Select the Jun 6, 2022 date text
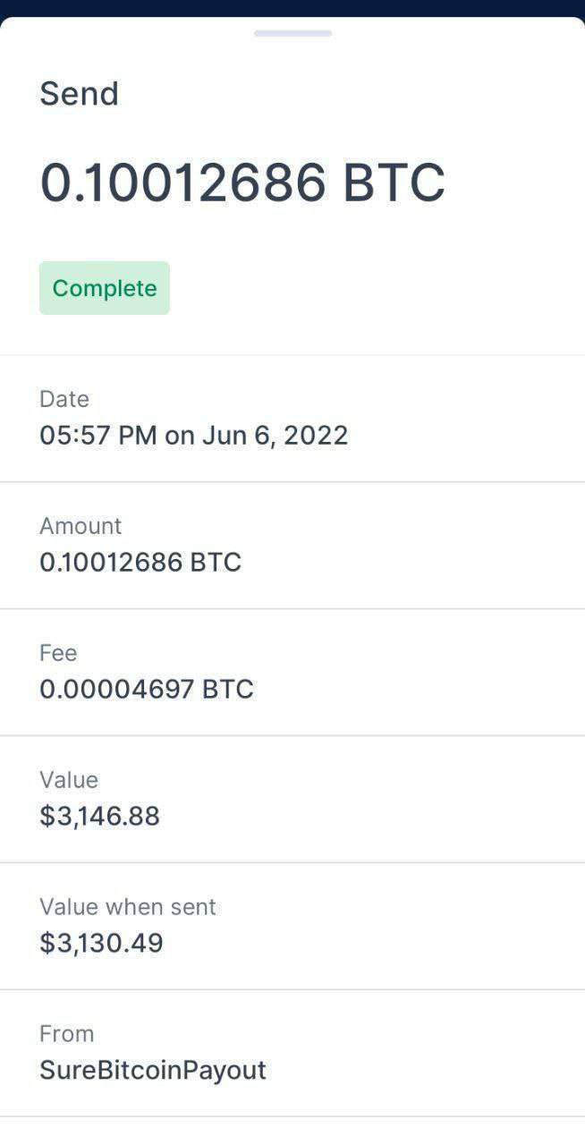The height and width of the screenshot is (1145, 585). pyautogui.click(x=275, y=436)
